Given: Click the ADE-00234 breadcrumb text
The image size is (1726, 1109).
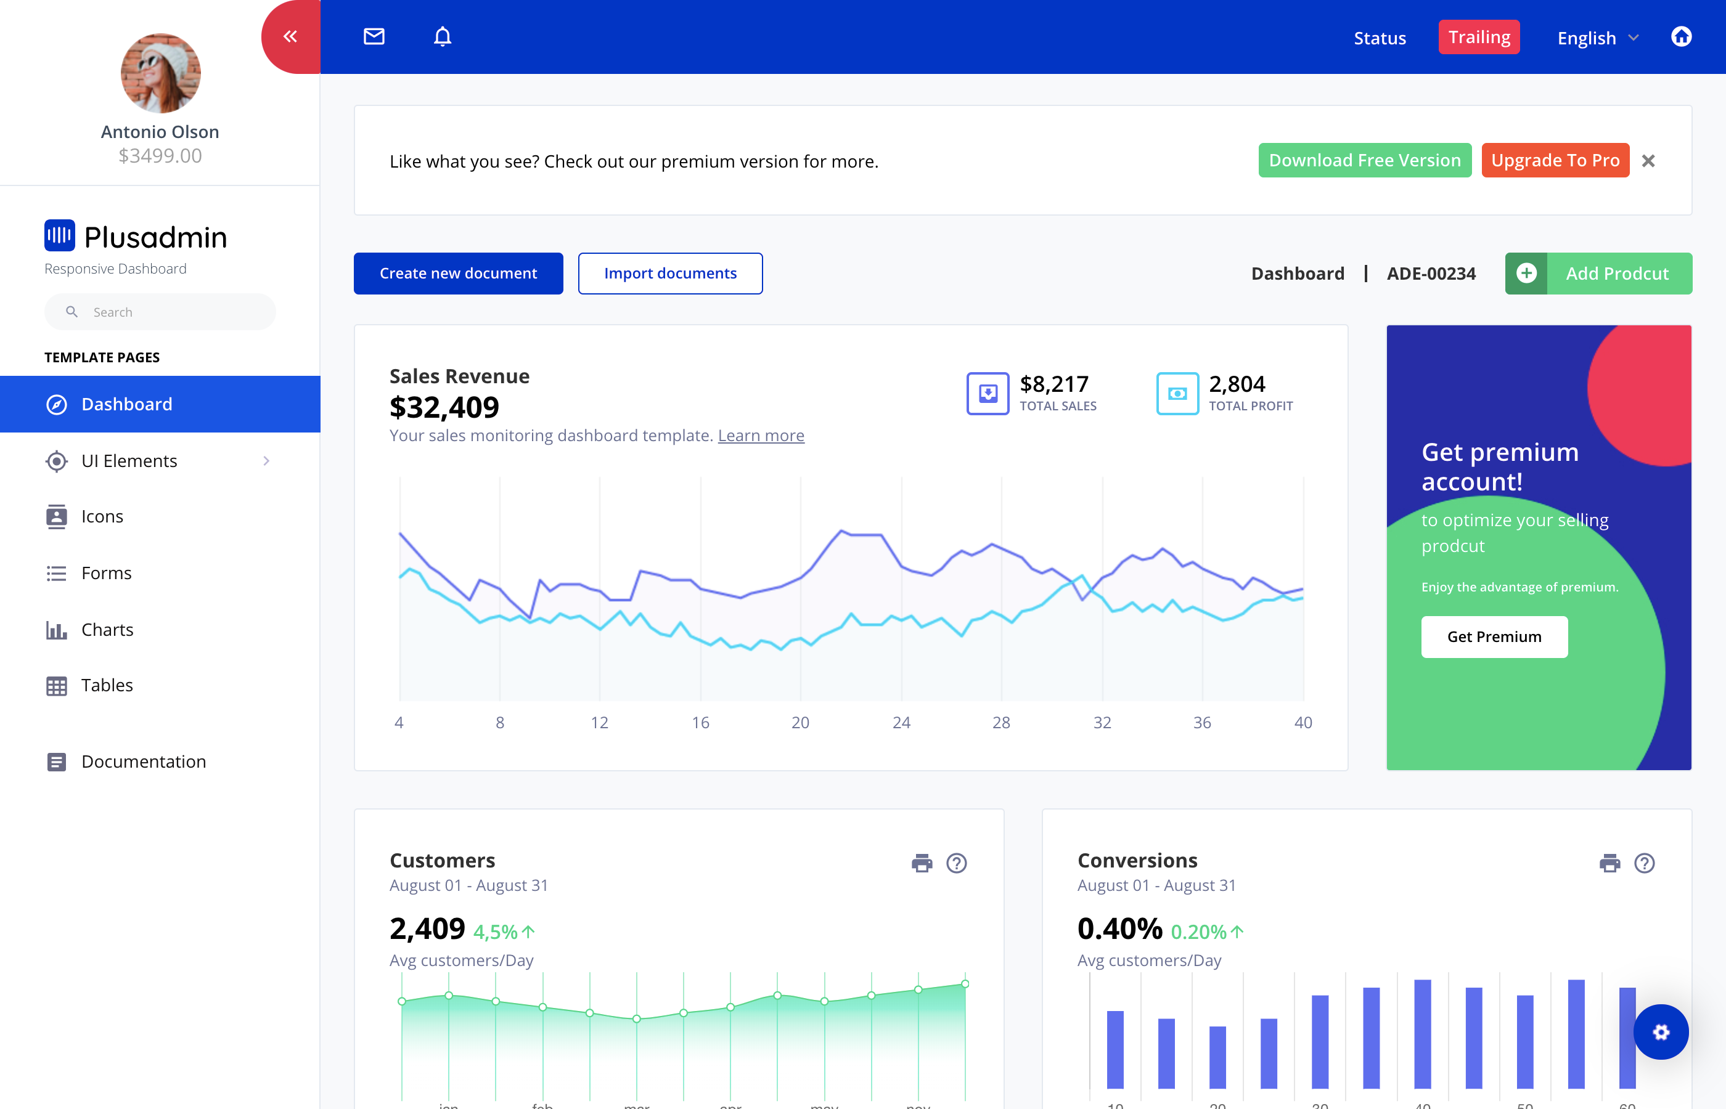Looking at the screenshot, I should point(1431,274).
